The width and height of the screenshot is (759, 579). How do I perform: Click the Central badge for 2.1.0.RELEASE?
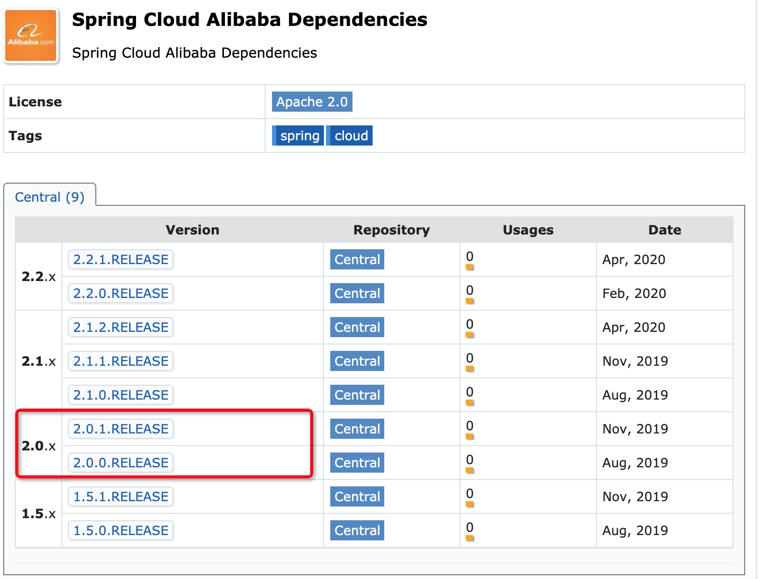click(x=356, y=395)
